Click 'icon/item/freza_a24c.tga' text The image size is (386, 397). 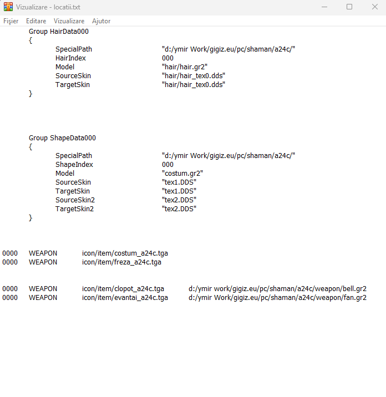pos(121,262)
